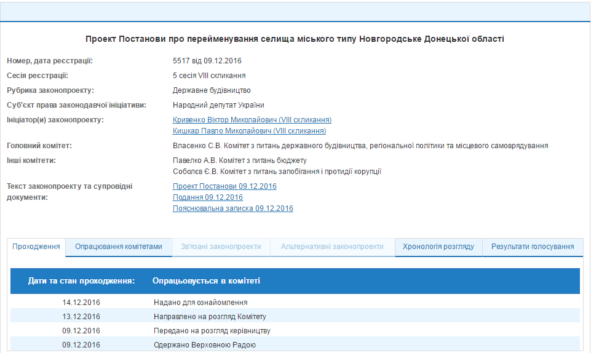Click row Одержано Верховною Радою

coord(295,345)
